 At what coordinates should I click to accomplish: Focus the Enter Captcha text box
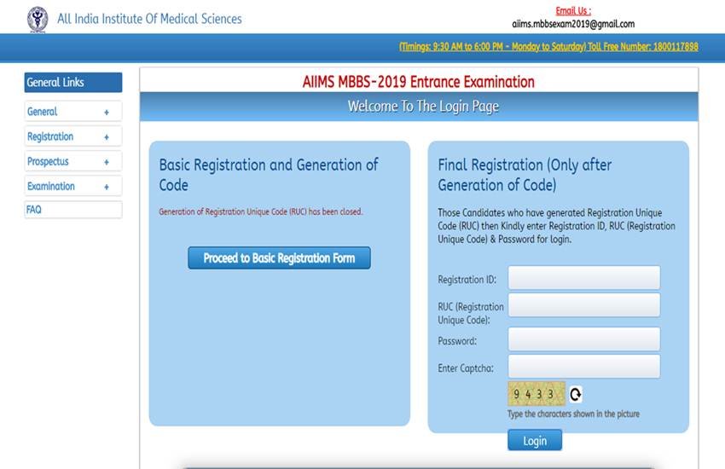point(583,367)
